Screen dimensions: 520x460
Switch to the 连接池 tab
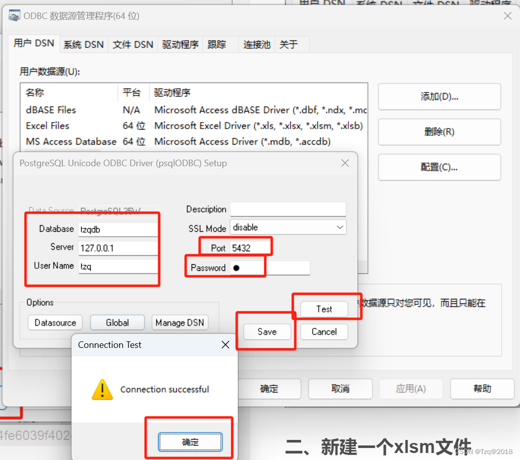point(257,44)
